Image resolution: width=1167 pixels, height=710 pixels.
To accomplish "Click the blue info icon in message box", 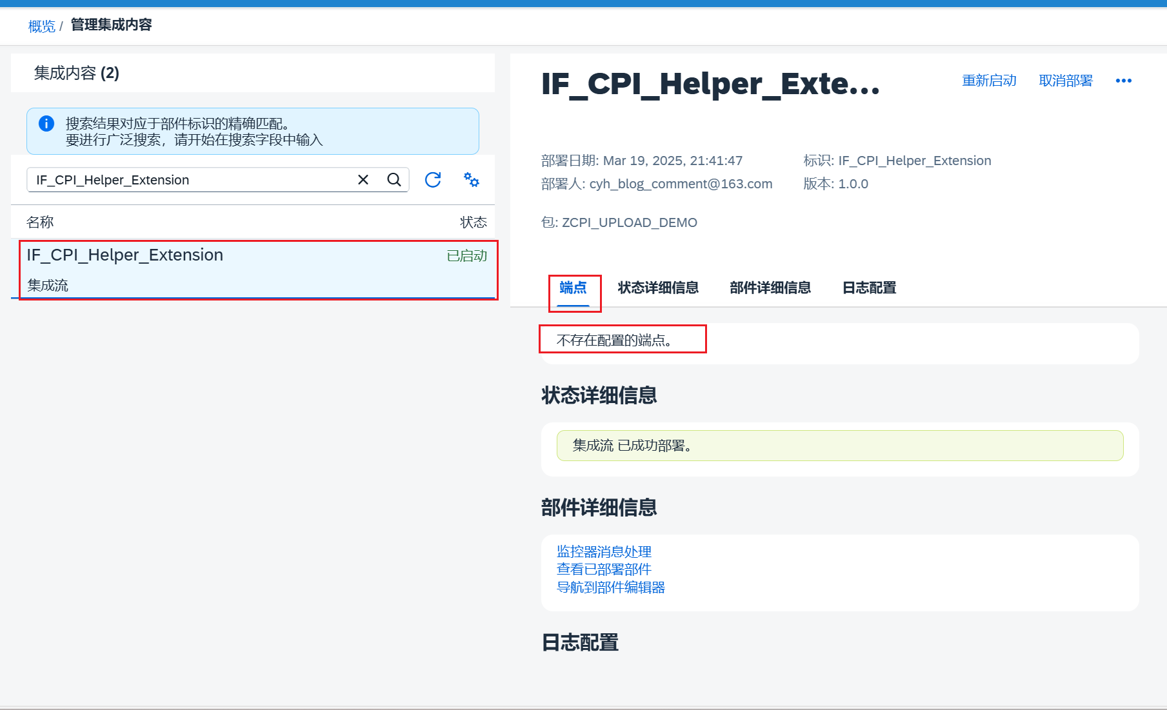I will (x=46, y=123).
